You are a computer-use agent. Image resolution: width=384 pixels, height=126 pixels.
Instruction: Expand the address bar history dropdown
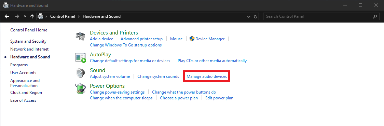pos(249,17)
